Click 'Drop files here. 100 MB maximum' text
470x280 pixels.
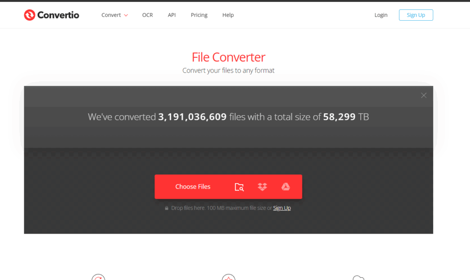pyautogui.click(x=221, y=208)
